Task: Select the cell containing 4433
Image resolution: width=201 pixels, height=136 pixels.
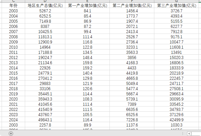Action: point(132,68)
